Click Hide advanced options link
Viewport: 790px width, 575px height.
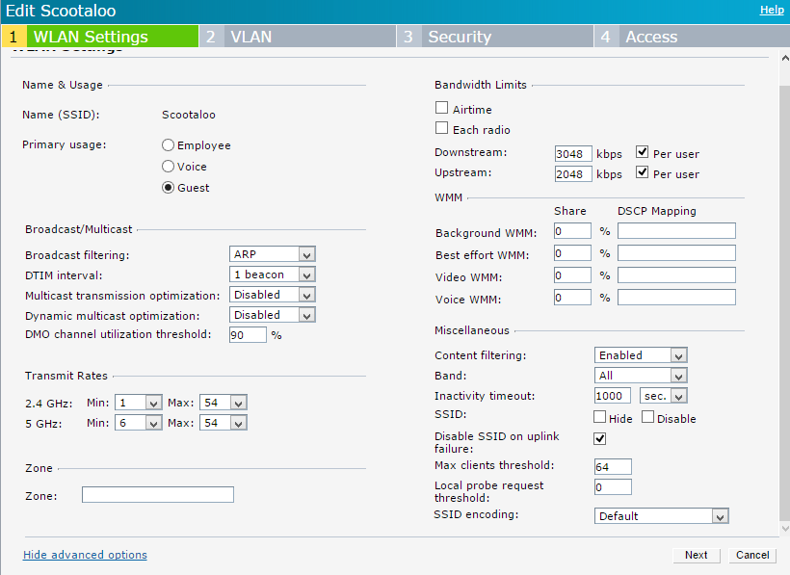coord(85,555)
